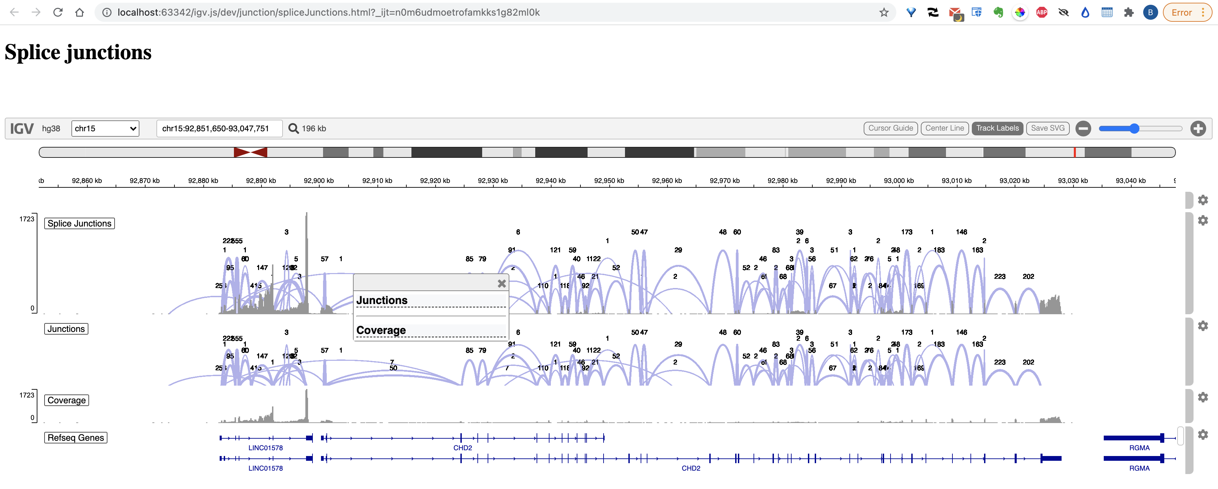Click the Error button in the toolbar
1218x489 pixels.
(x=1182, y=12)
